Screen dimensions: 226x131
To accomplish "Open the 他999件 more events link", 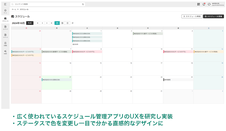I will (75, 44).
